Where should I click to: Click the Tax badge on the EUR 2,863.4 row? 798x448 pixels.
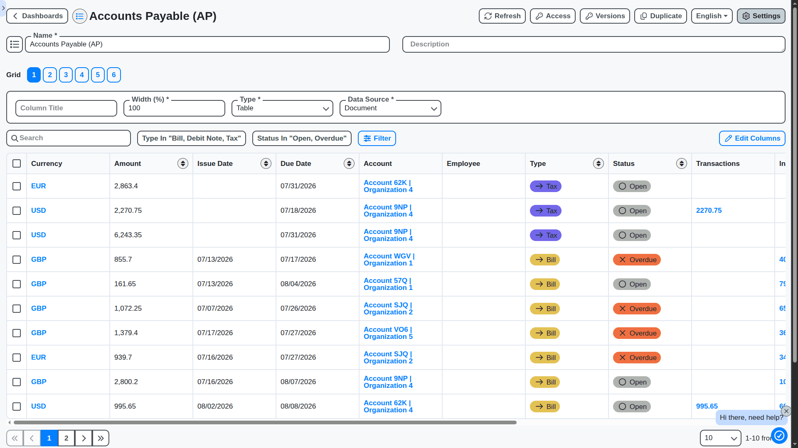pyautogui.click(x=545, y=186)
